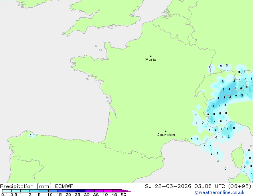Click the arrow tip at legend's end
Screen dimensions: 253x196
click(130, 191)
